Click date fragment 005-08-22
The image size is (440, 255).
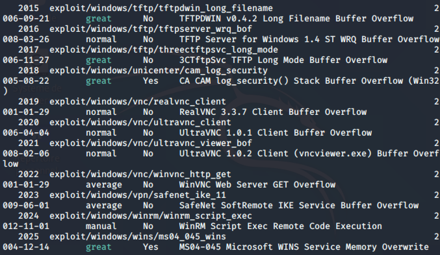26,81
